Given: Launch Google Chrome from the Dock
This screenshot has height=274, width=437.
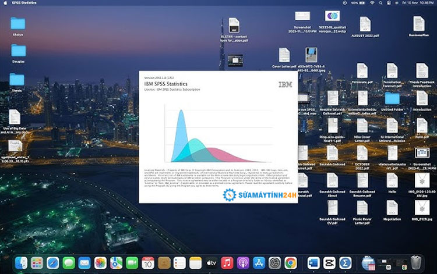Looking at the screenshot, I should click(x=291, y=263).
